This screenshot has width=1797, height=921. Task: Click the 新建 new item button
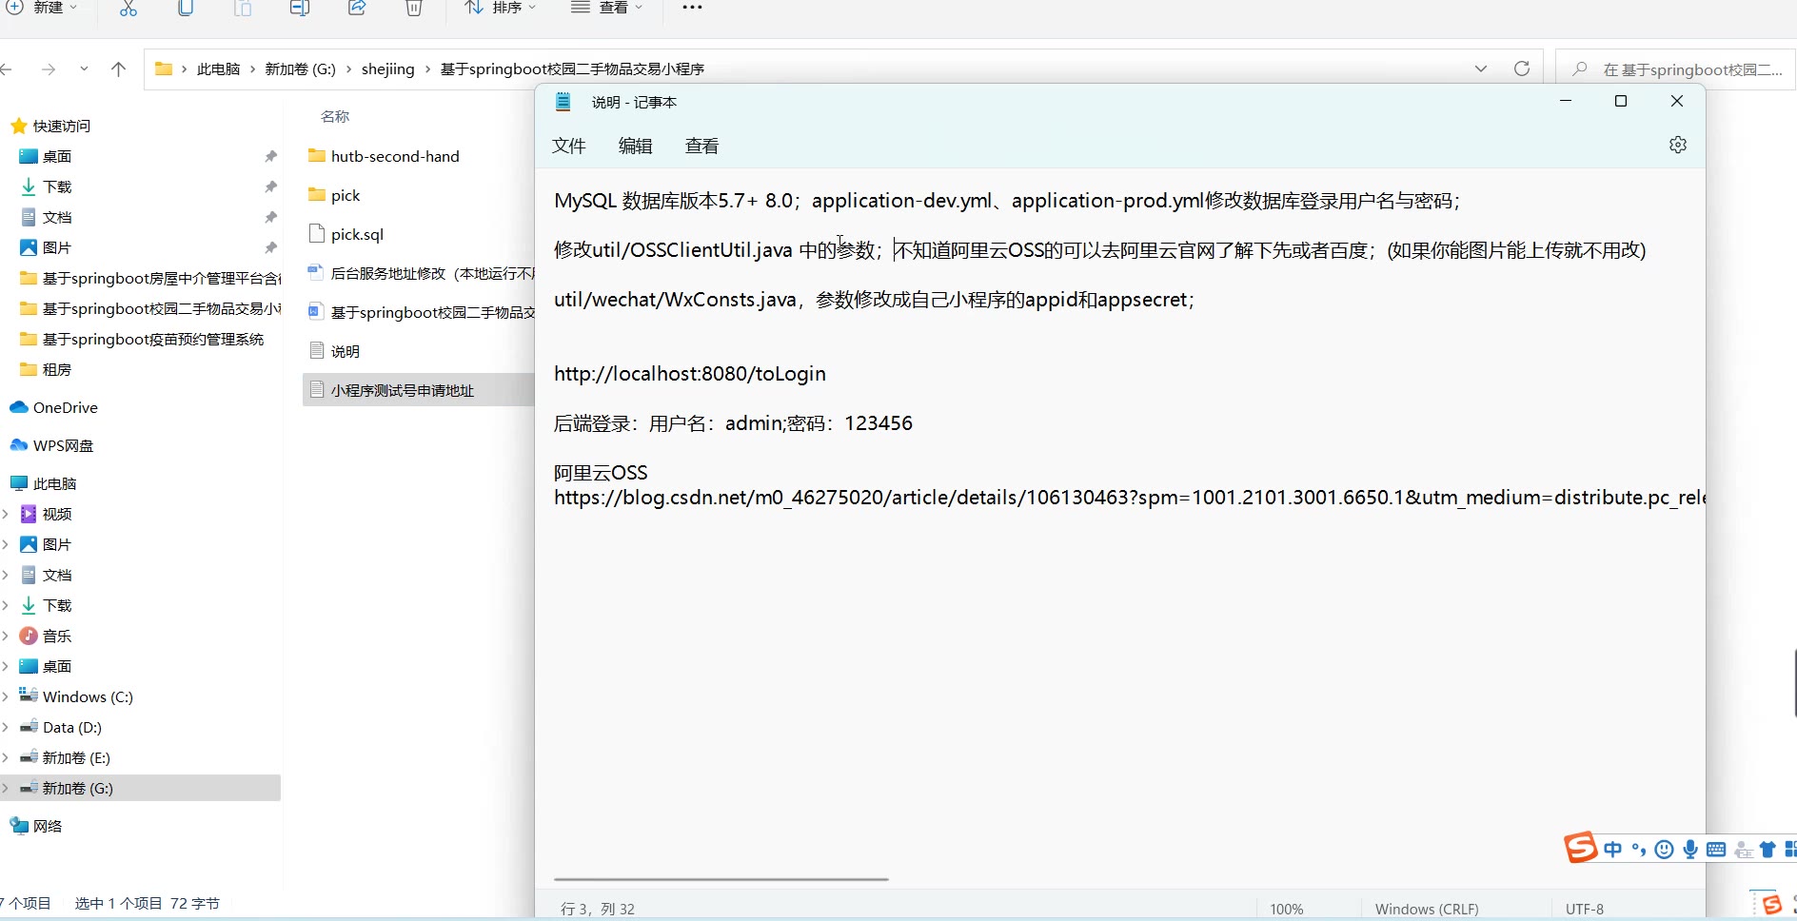tap(42, 8)
